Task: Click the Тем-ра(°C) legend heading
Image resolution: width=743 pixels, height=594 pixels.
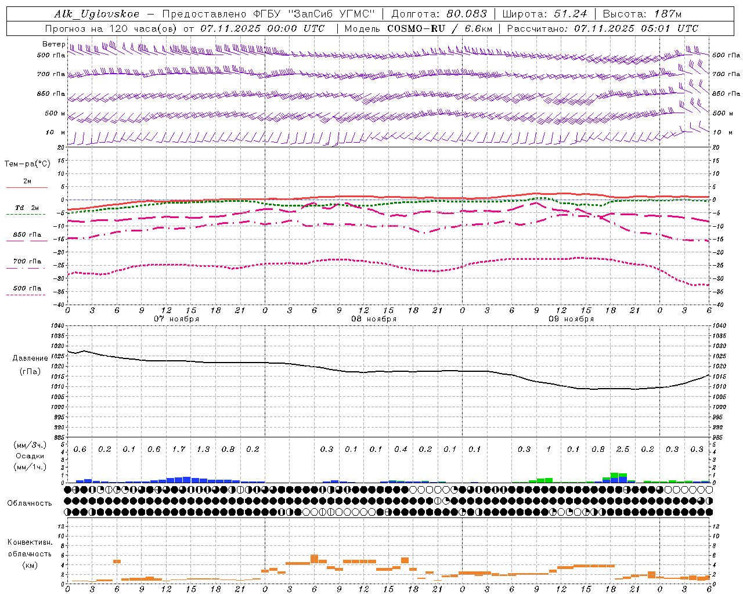Action: tap(27, 164)
